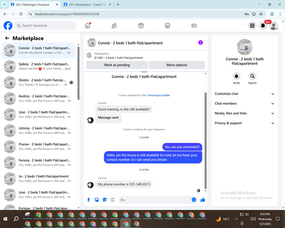Open Spikey conversation in list

click(38, 66)
